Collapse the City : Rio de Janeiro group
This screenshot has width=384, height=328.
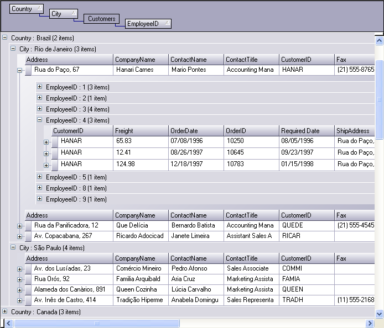coord(13,49)
